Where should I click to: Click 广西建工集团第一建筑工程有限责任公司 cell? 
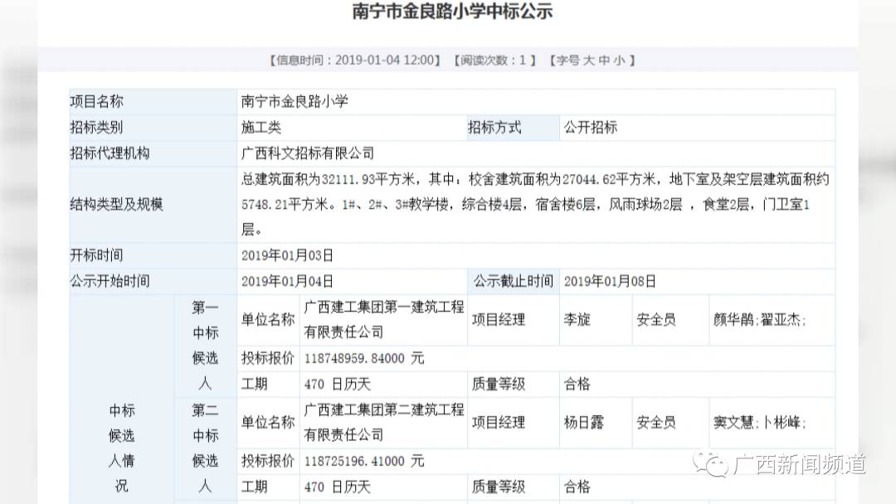tap(383, 320)
